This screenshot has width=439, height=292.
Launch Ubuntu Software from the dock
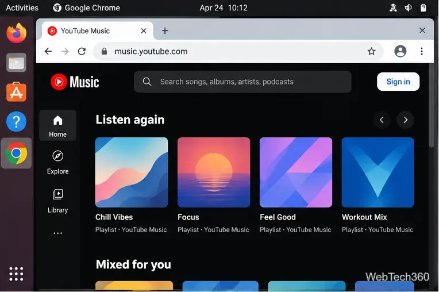[16, 92]
